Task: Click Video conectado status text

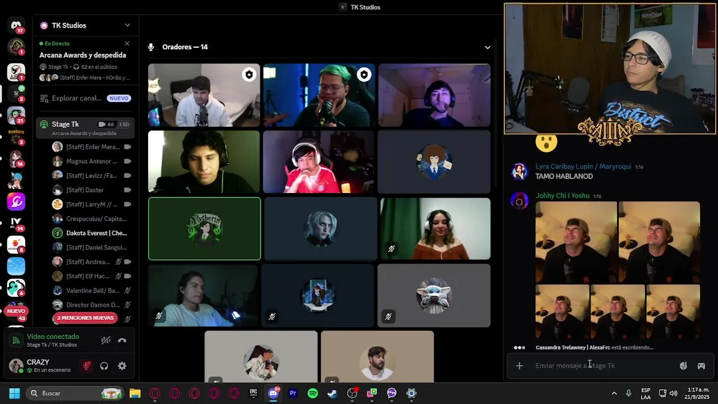Action: 53,337
